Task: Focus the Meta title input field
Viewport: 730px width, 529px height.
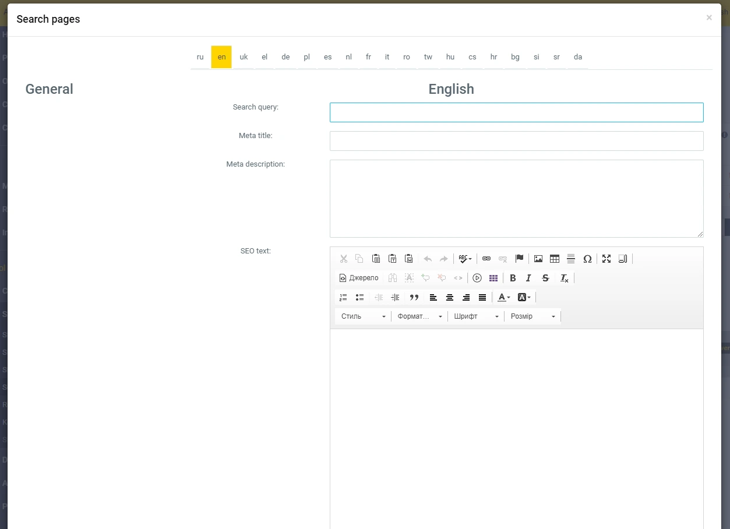Action: (516, 141)
